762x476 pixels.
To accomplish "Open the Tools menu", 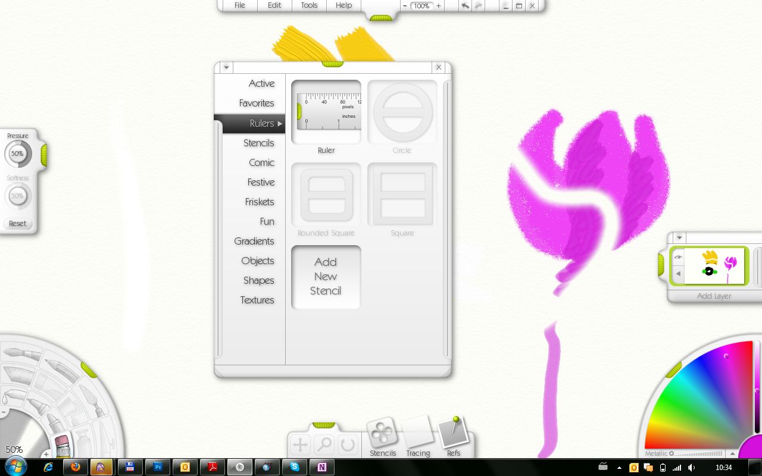I will [x=309, y=5].
